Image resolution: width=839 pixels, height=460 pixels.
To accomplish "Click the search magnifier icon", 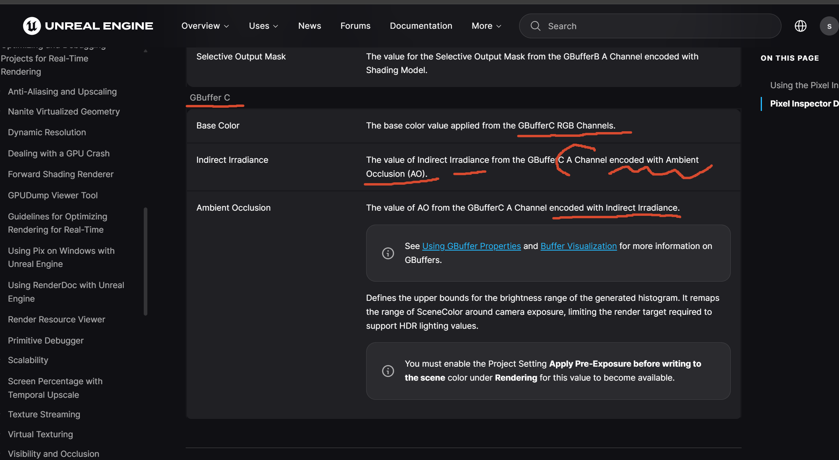I will pyautogui.click(x=535, y=26).
